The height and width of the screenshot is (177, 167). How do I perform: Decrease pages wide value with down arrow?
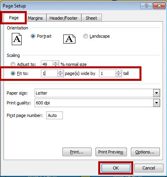click(60, 75)
